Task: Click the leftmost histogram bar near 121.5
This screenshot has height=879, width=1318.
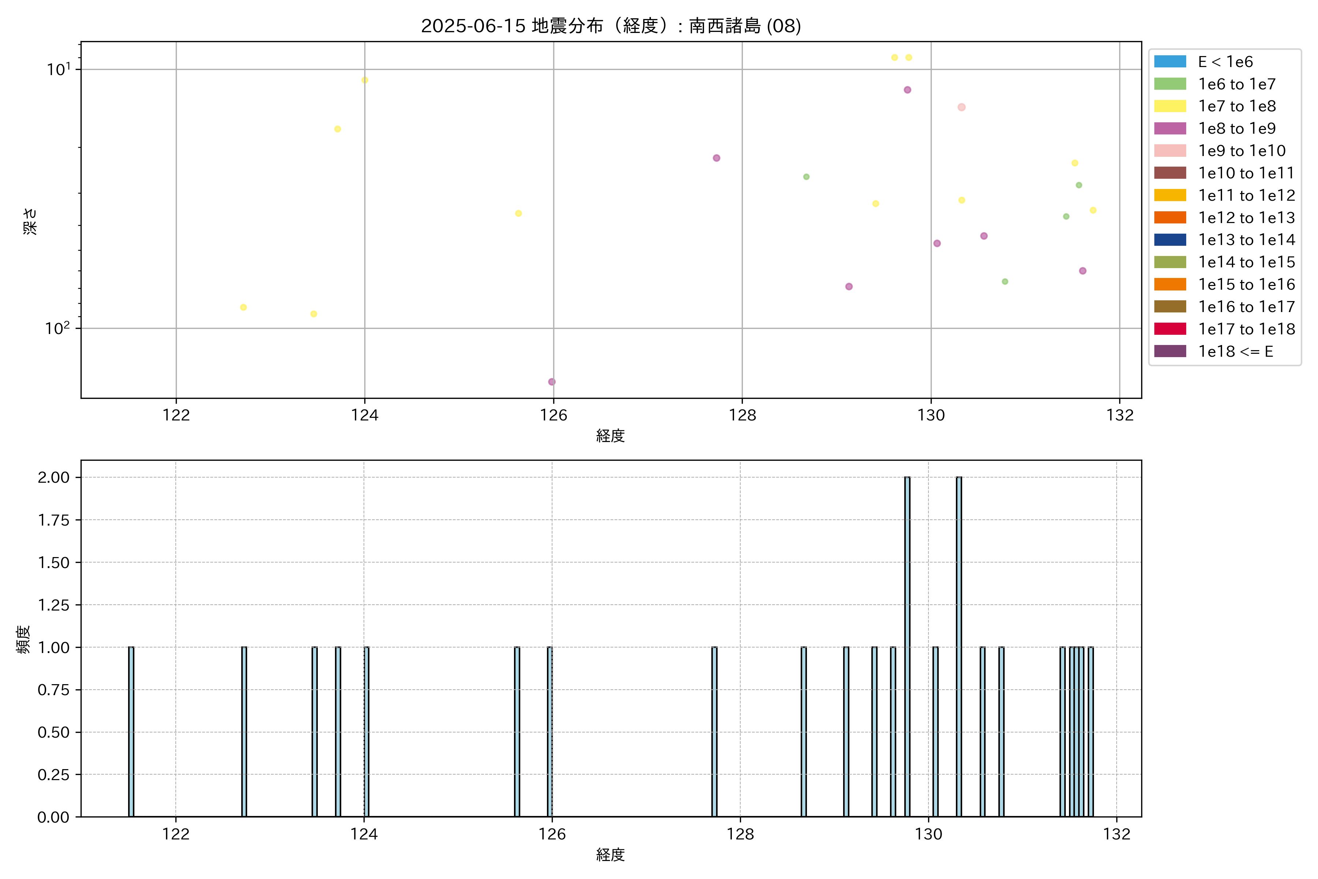Action: click(x=131, y=731)
